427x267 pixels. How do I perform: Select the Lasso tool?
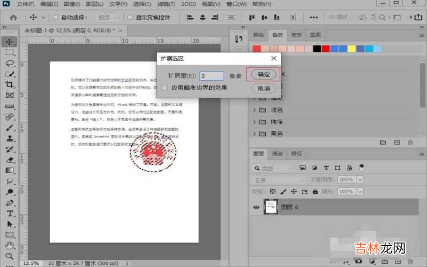coord(10,63)
